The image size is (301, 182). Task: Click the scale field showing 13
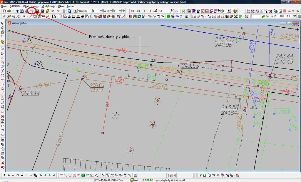click(x=164, y=11)
